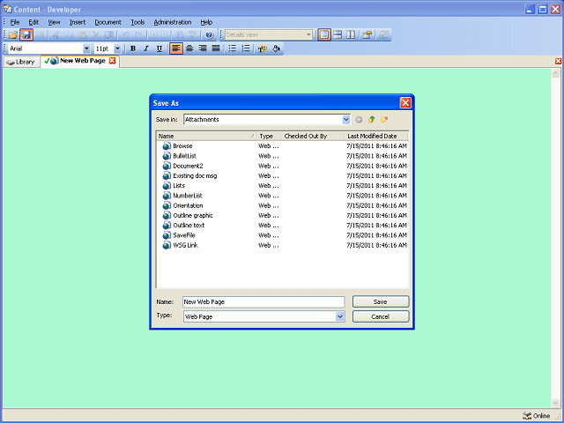Viewport: 564px width, 423px height.
Task: Click the editor scrollbar down arrow
Action: (x=555, y=404)
